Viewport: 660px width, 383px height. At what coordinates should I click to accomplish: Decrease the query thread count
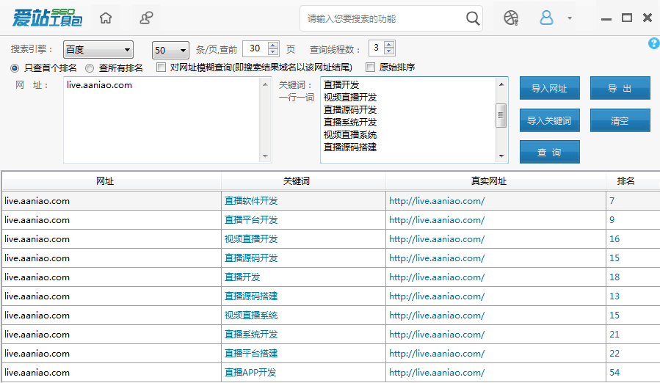click(x=389, y=51)
